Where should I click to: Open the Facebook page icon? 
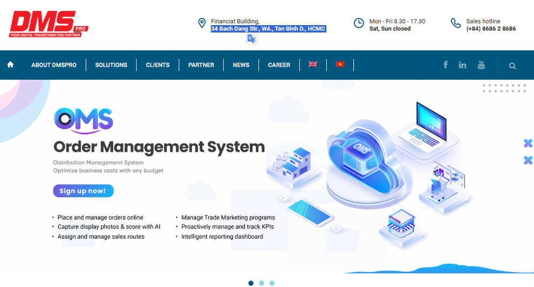tap(445, 65)
